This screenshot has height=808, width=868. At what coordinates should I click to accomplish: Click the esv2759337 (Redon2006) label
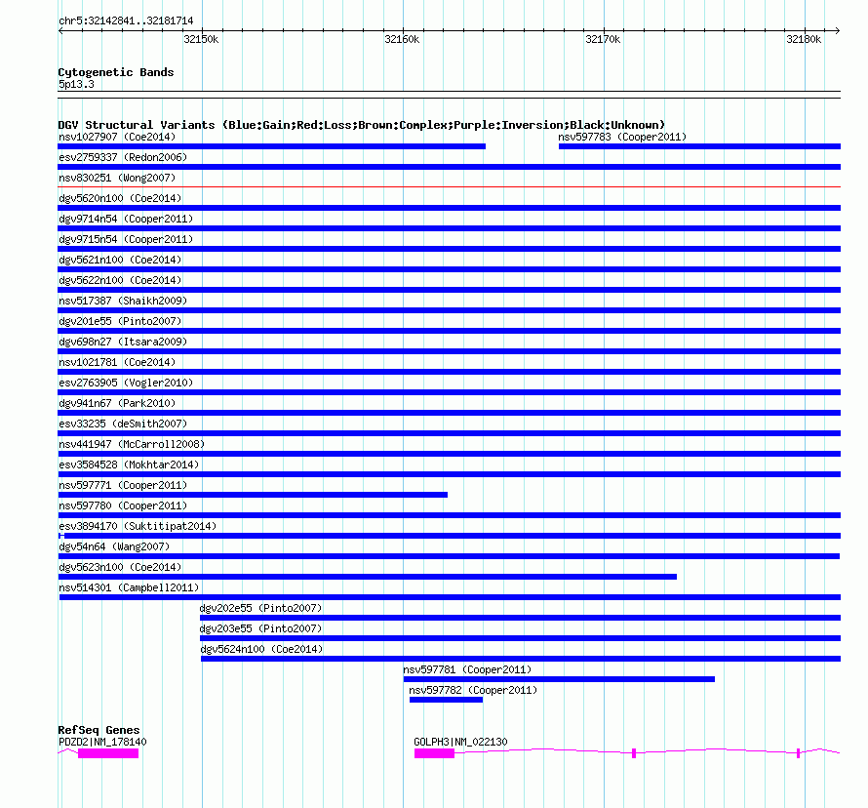tap(123, 157)
